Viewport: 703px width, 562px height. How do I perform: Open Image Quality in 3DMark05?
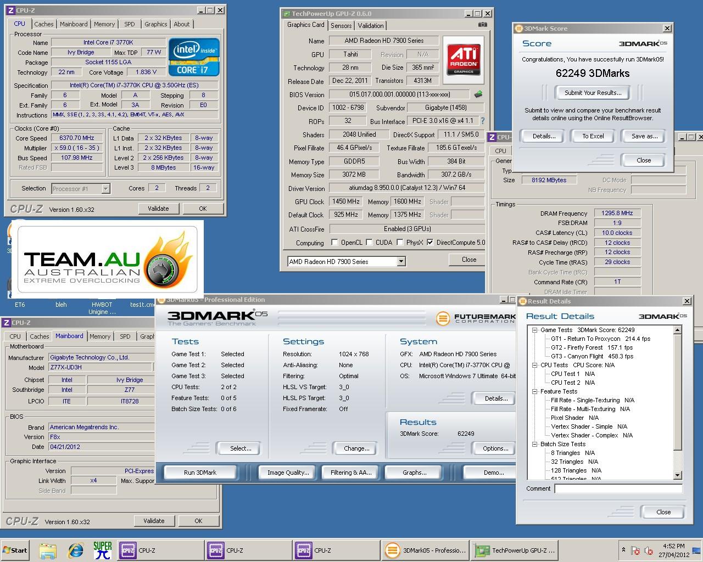[x=288, y=472]
